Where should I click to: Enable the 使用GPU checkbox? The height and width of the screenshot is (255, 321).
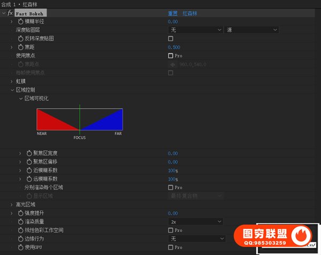pos(171,248)
